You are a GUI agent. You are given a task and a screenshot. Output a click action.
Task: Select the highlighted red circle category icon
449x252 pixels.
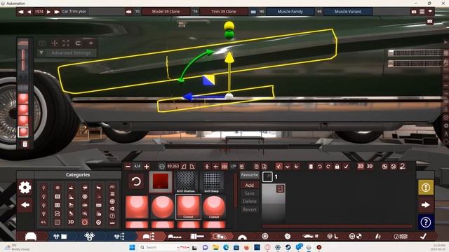[85, 222]
